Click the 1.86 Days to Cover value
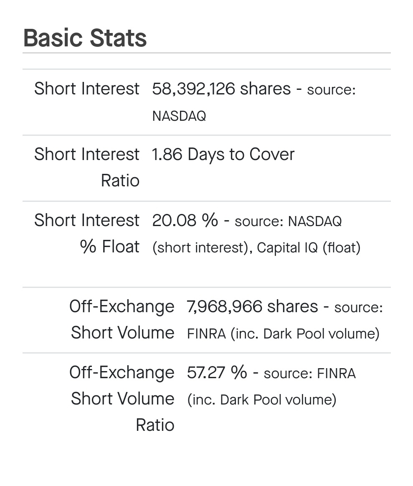413x486 pixels. pyautogui.click(x=223, y=155)
